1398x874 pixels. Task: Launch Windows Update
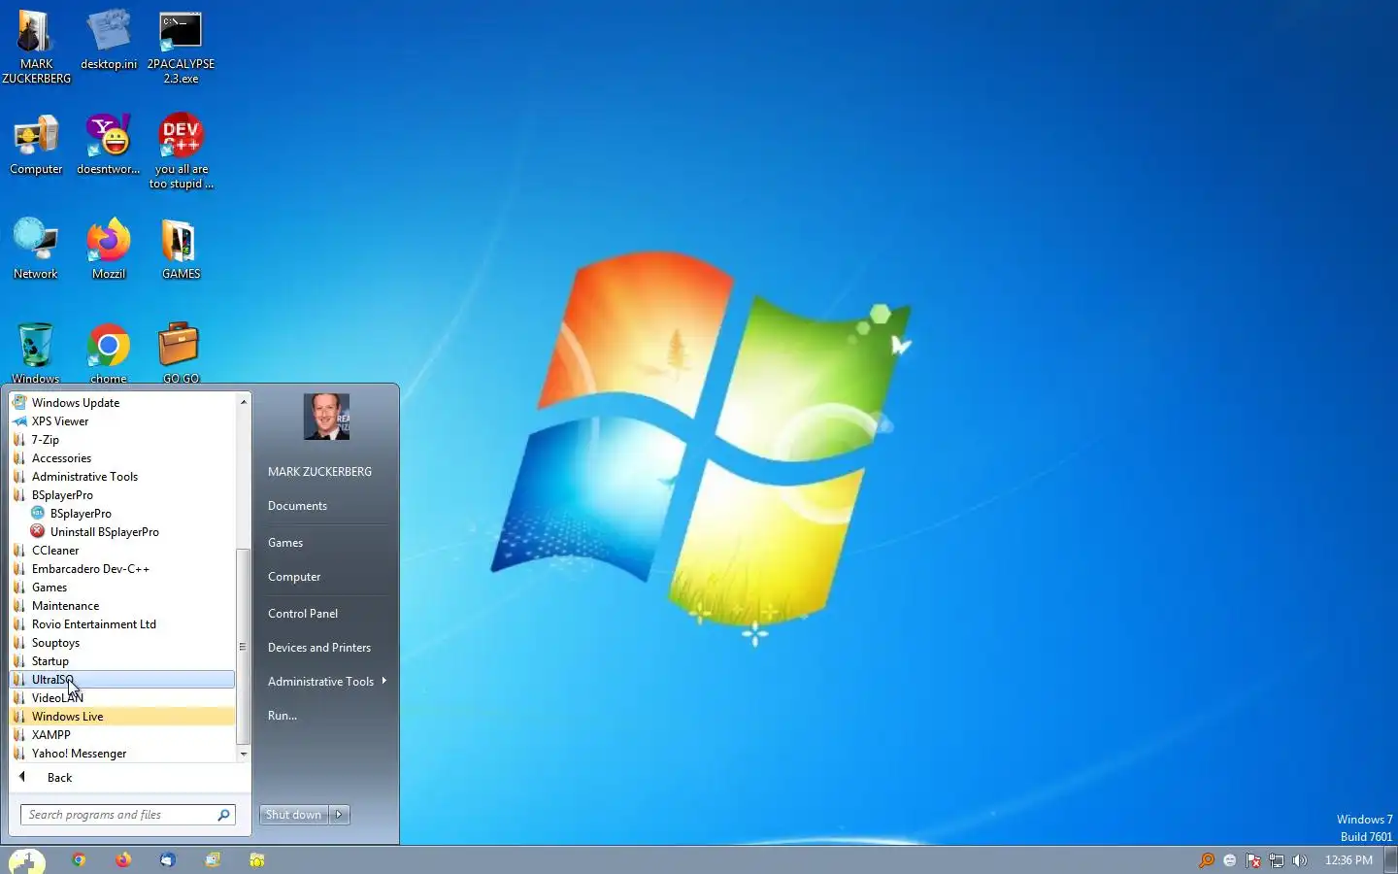coord(122,403)
